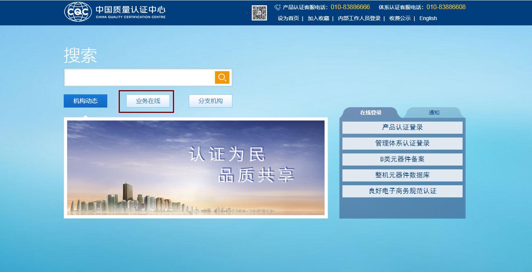
Task: Select the 机构动态 tab
Action: [85, 101]
